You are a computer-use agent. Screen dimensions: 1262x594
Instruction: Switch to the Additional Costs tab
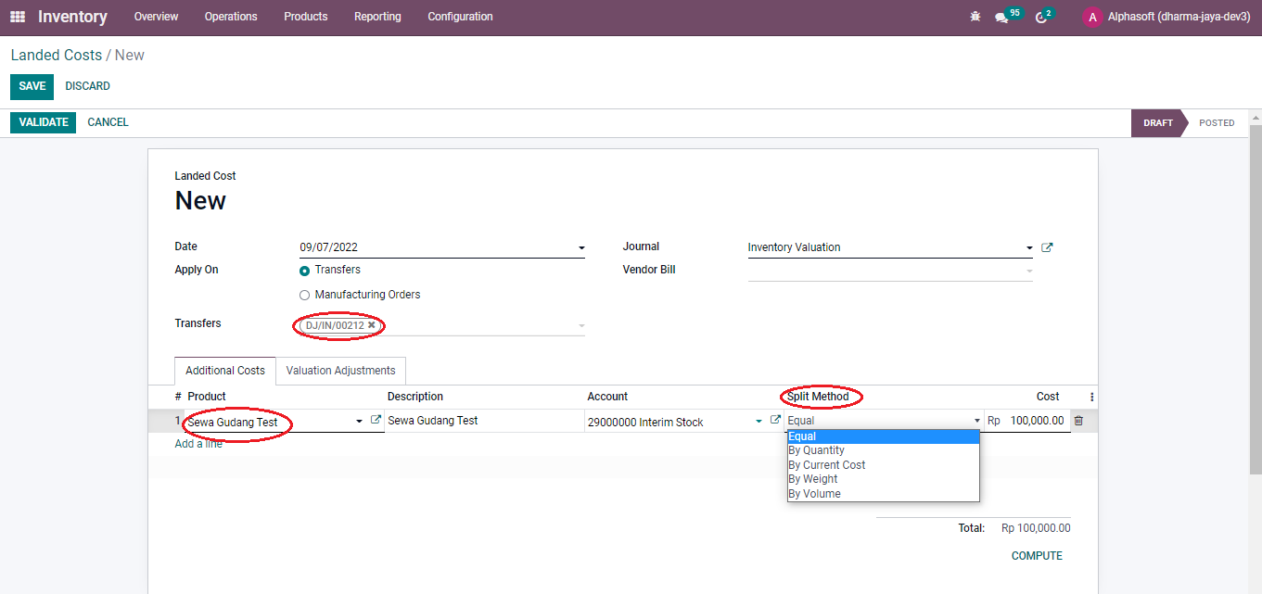tap(225, 371)
